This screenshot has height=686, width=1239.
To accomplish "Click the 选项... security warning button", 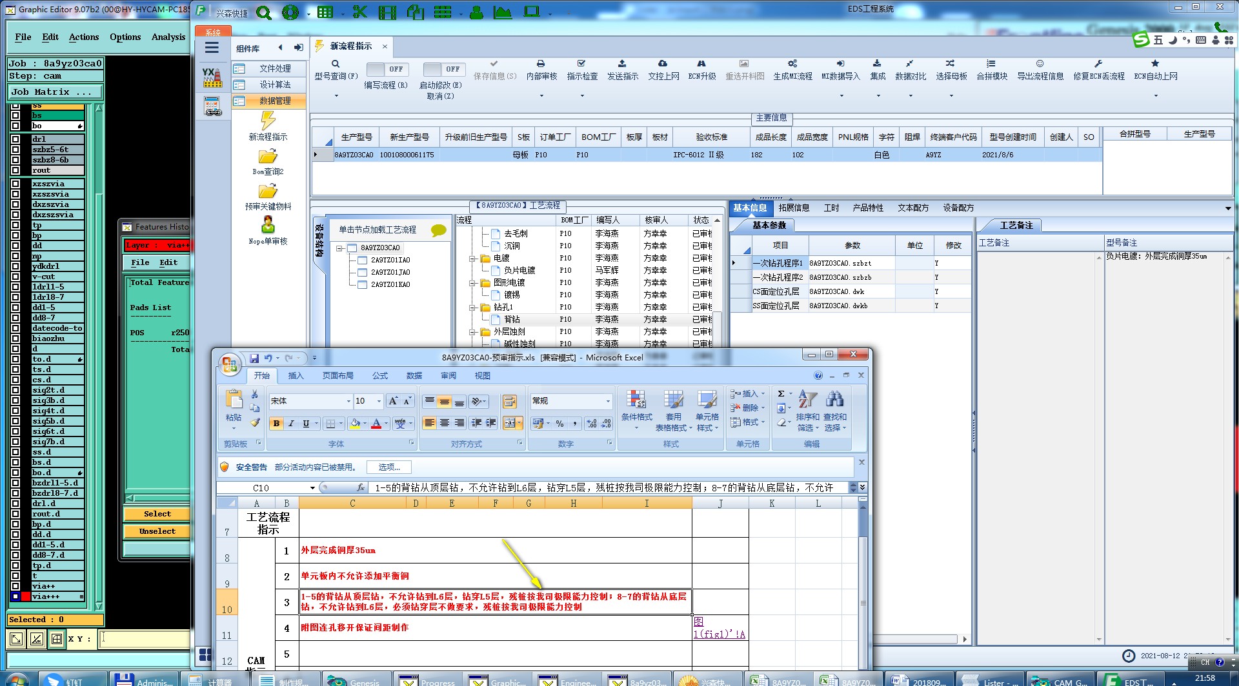I will (389, 467).
